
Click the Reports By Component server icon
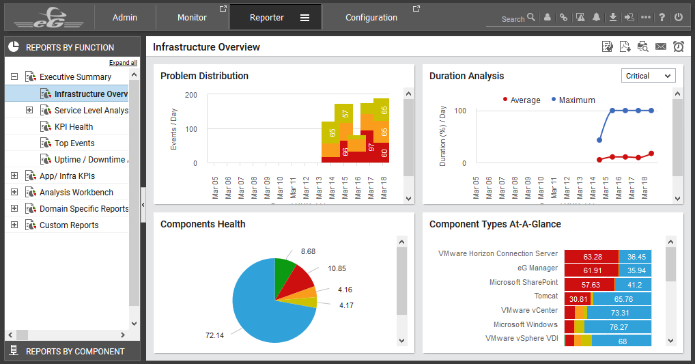[14, 350]
